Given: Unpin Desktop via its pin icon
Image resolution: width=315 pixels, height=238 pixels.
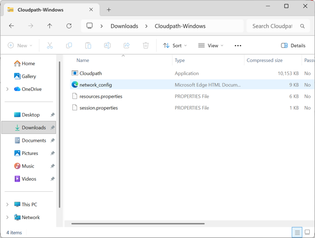Looking at the screenshot, I should (52, 115).
